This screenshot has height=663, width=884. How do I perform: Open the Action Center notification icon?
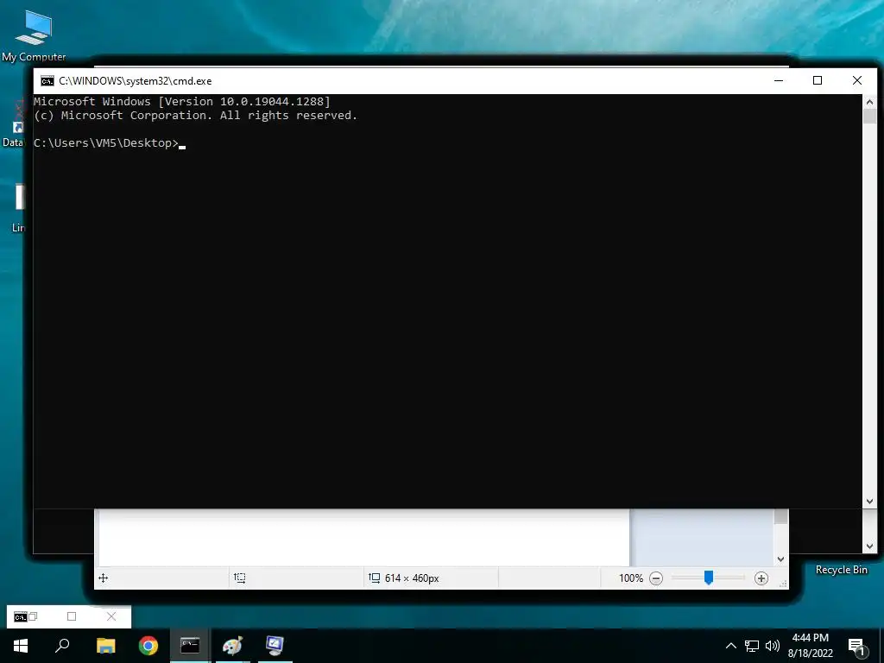click(857, 647)
